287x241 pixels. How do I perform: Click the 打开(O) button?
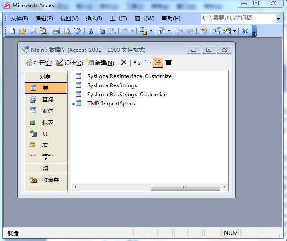(x=39, y=63)
